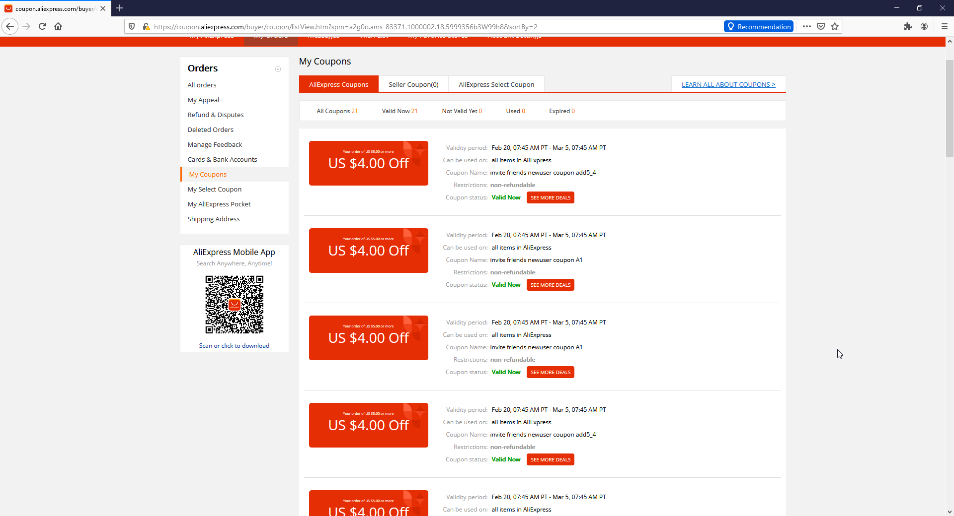
Task: Open My AliExpress Pocket page
Action: 219,204
